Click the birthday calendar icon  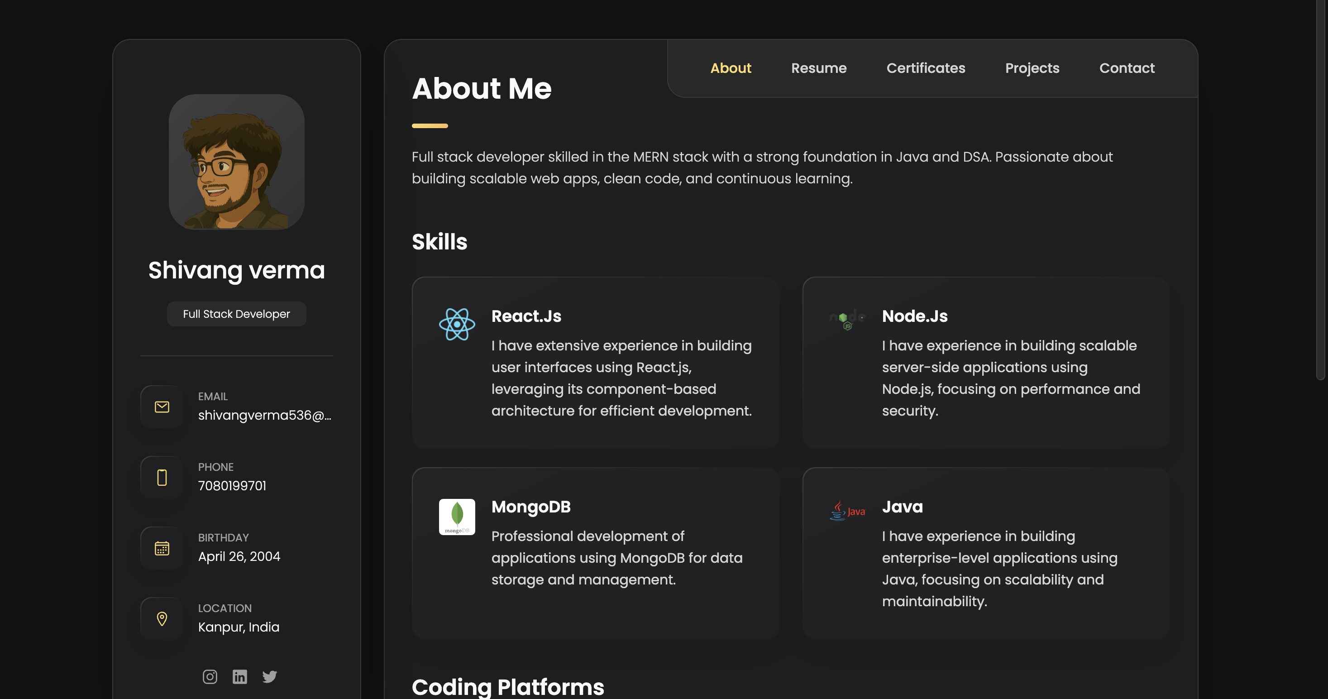[162, 548]
